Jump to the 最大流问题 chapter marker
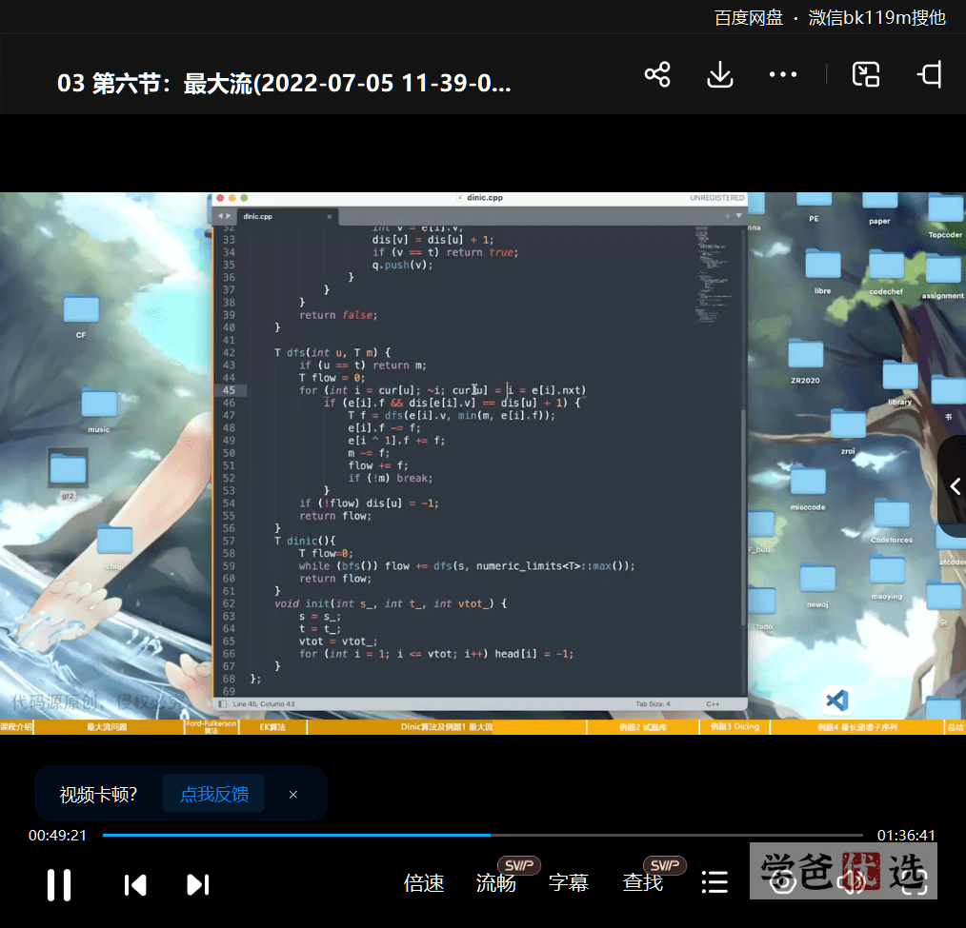 (x=108, y=727)
